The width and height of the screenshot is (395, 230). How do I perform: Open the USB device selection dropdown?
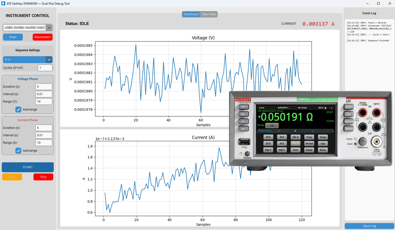50,28
